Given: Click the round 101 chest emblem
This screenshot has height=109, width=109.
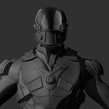Looking at the screenshot, I should (x=50, y=80).
